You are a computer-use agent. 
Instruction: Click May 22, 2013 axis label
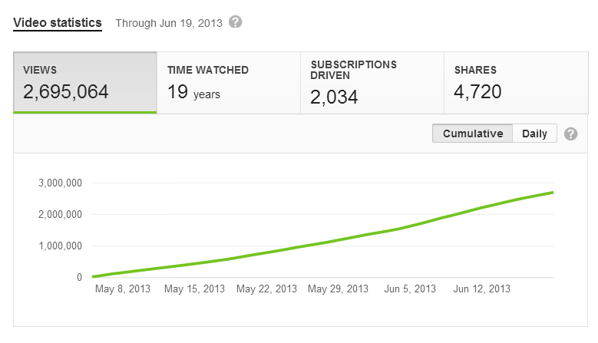(266, 289)
